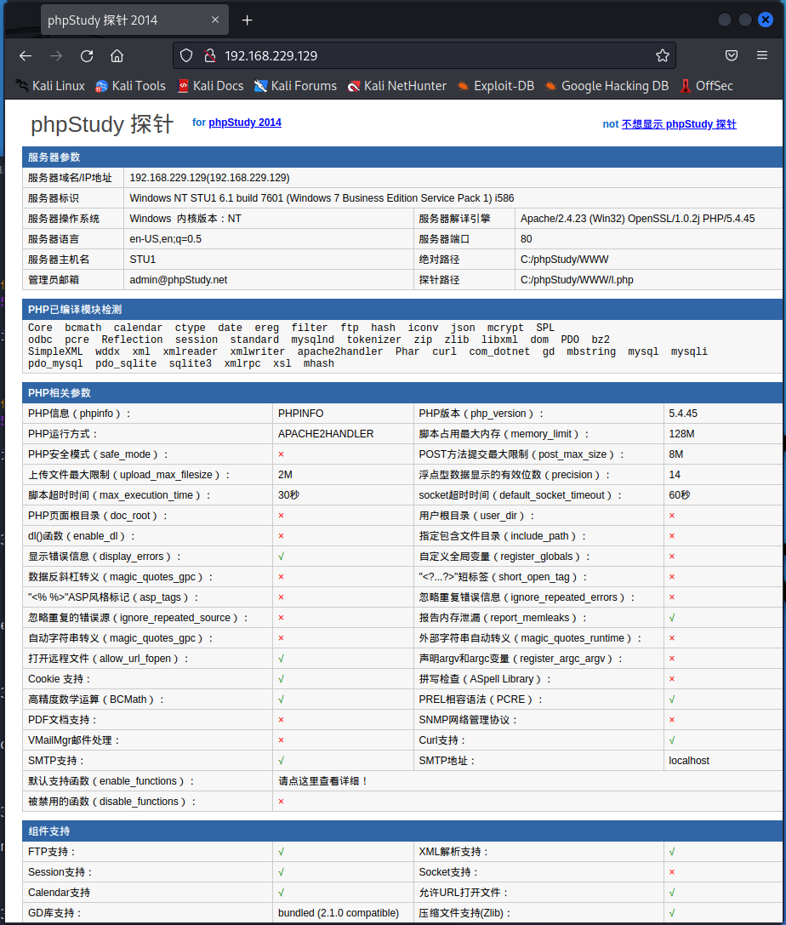Click the red cross for PDF文档支持
This screenshot has height=925, width=786.
click(282, 720)
